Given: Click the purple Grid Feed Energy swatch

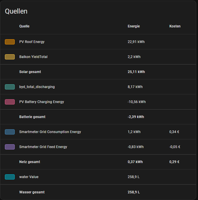Looking at the screenshot, I should [x=10, y=147].
